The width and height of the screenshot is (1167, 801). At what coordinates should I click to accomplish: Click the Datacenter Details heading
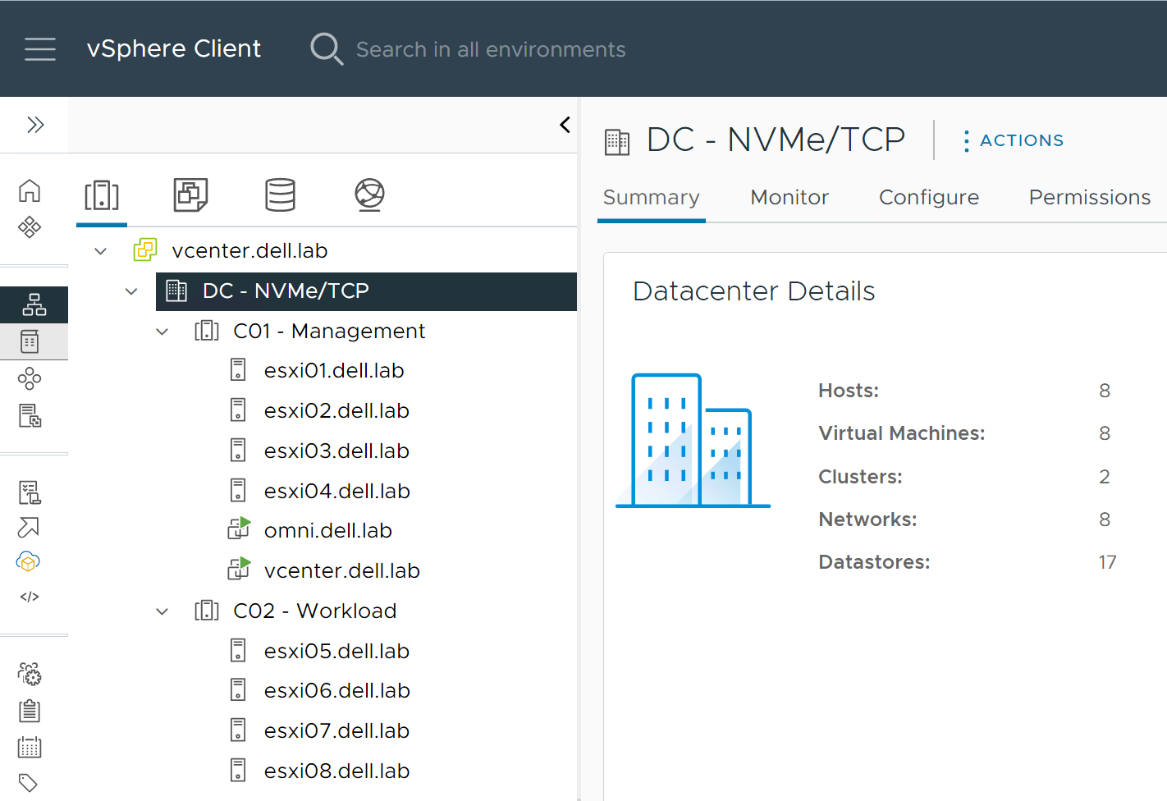(753, 291)
